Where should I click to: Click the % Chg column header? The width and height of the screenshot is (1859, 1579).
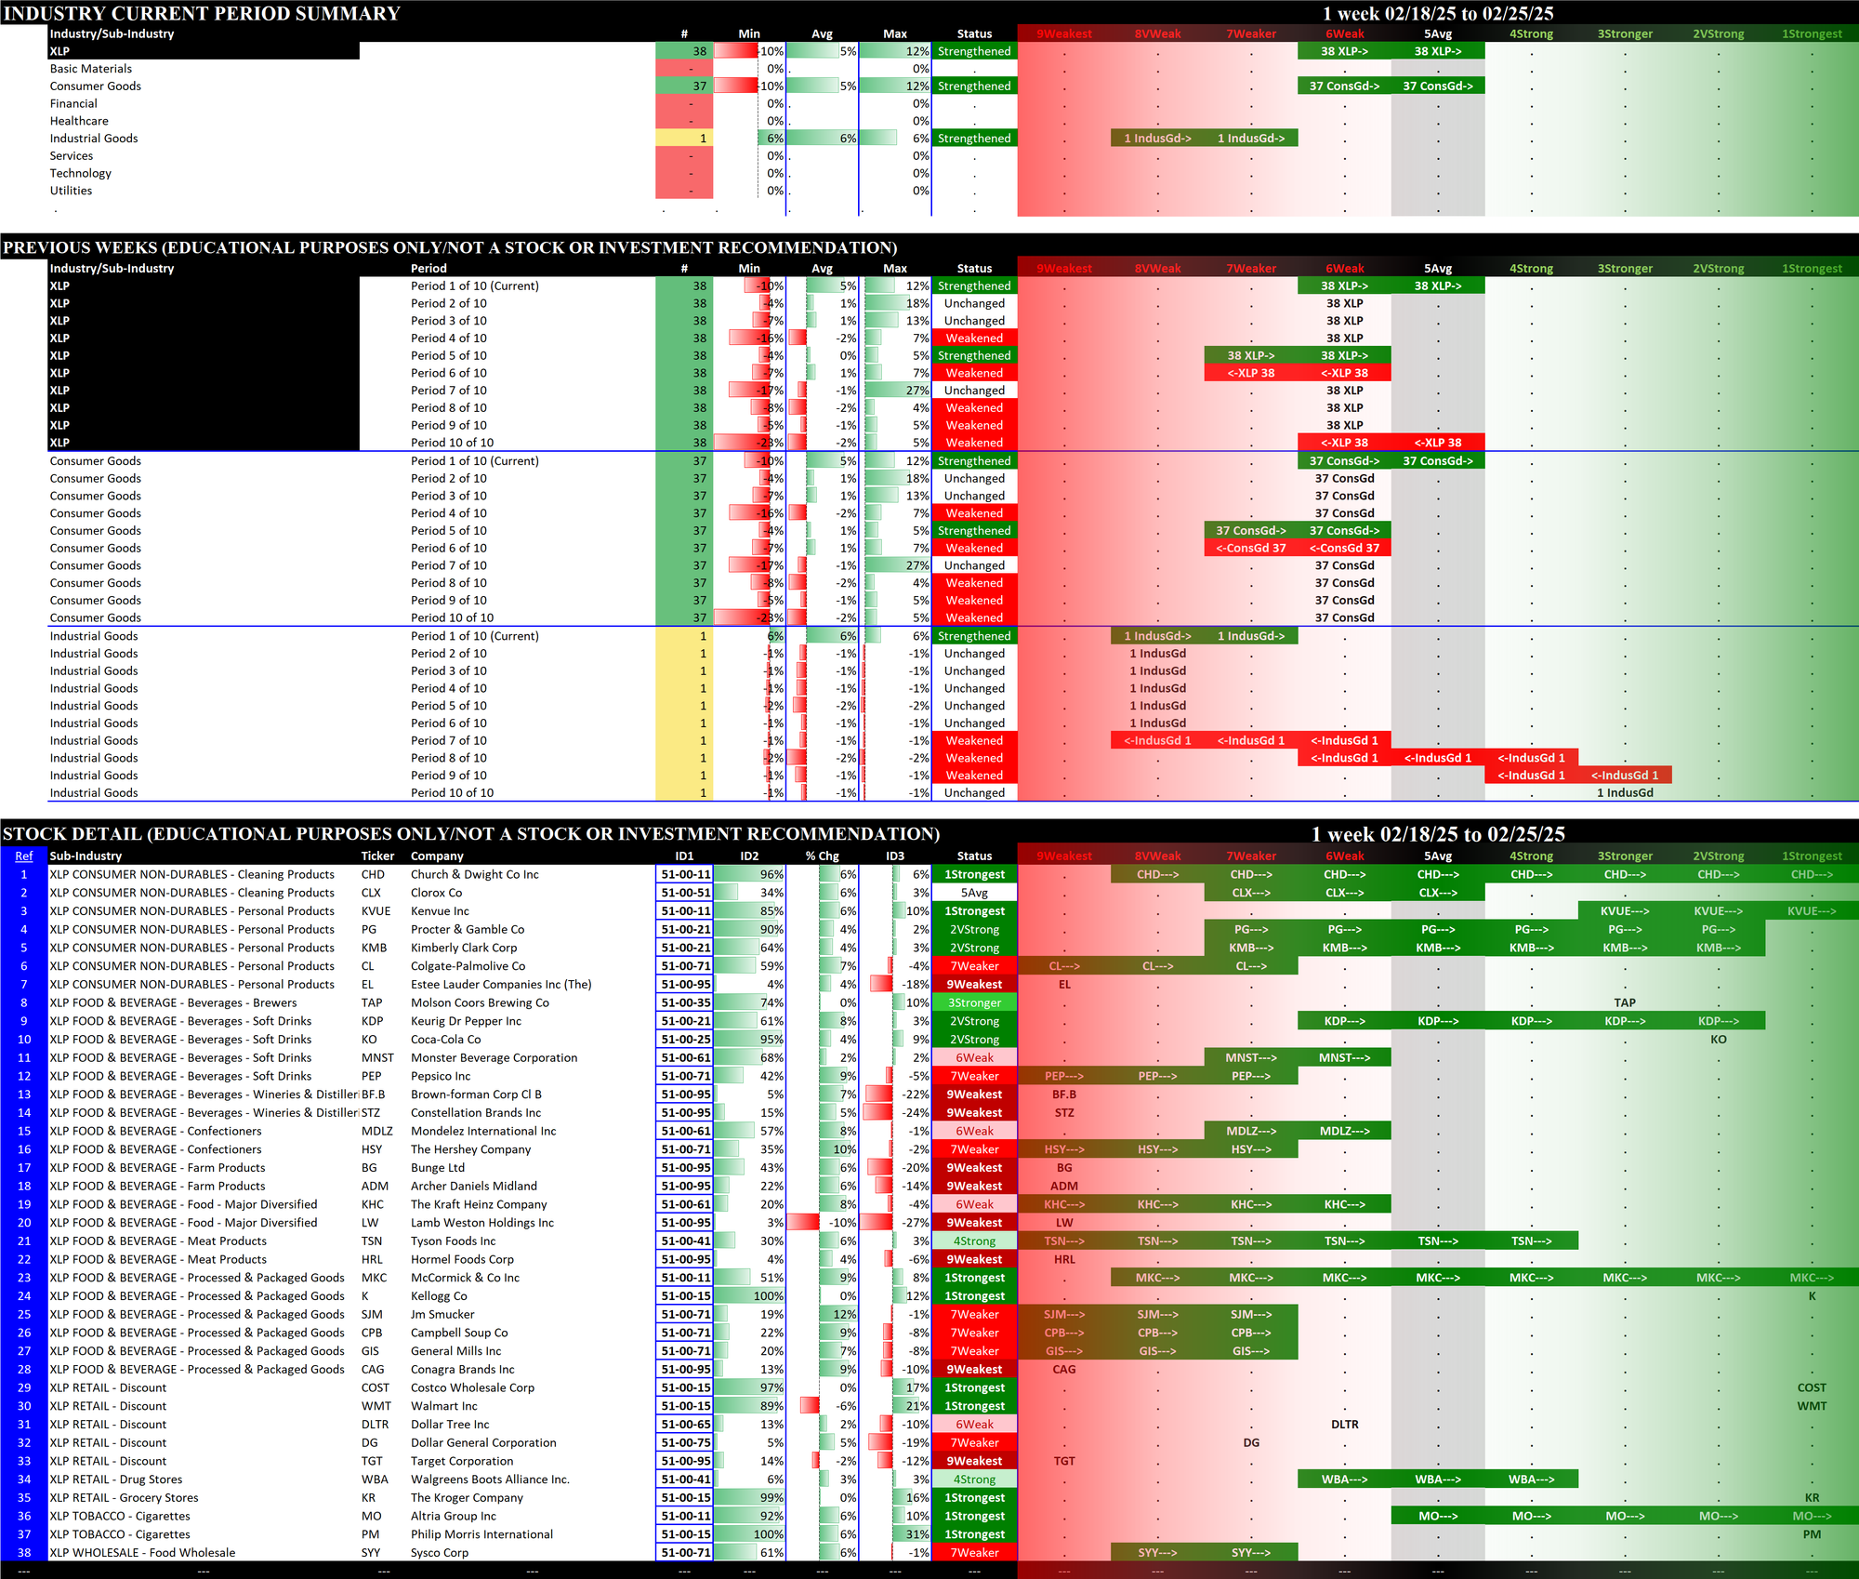coord(822,856)
